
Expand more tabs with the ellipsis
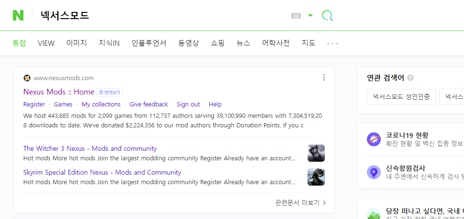332,44
